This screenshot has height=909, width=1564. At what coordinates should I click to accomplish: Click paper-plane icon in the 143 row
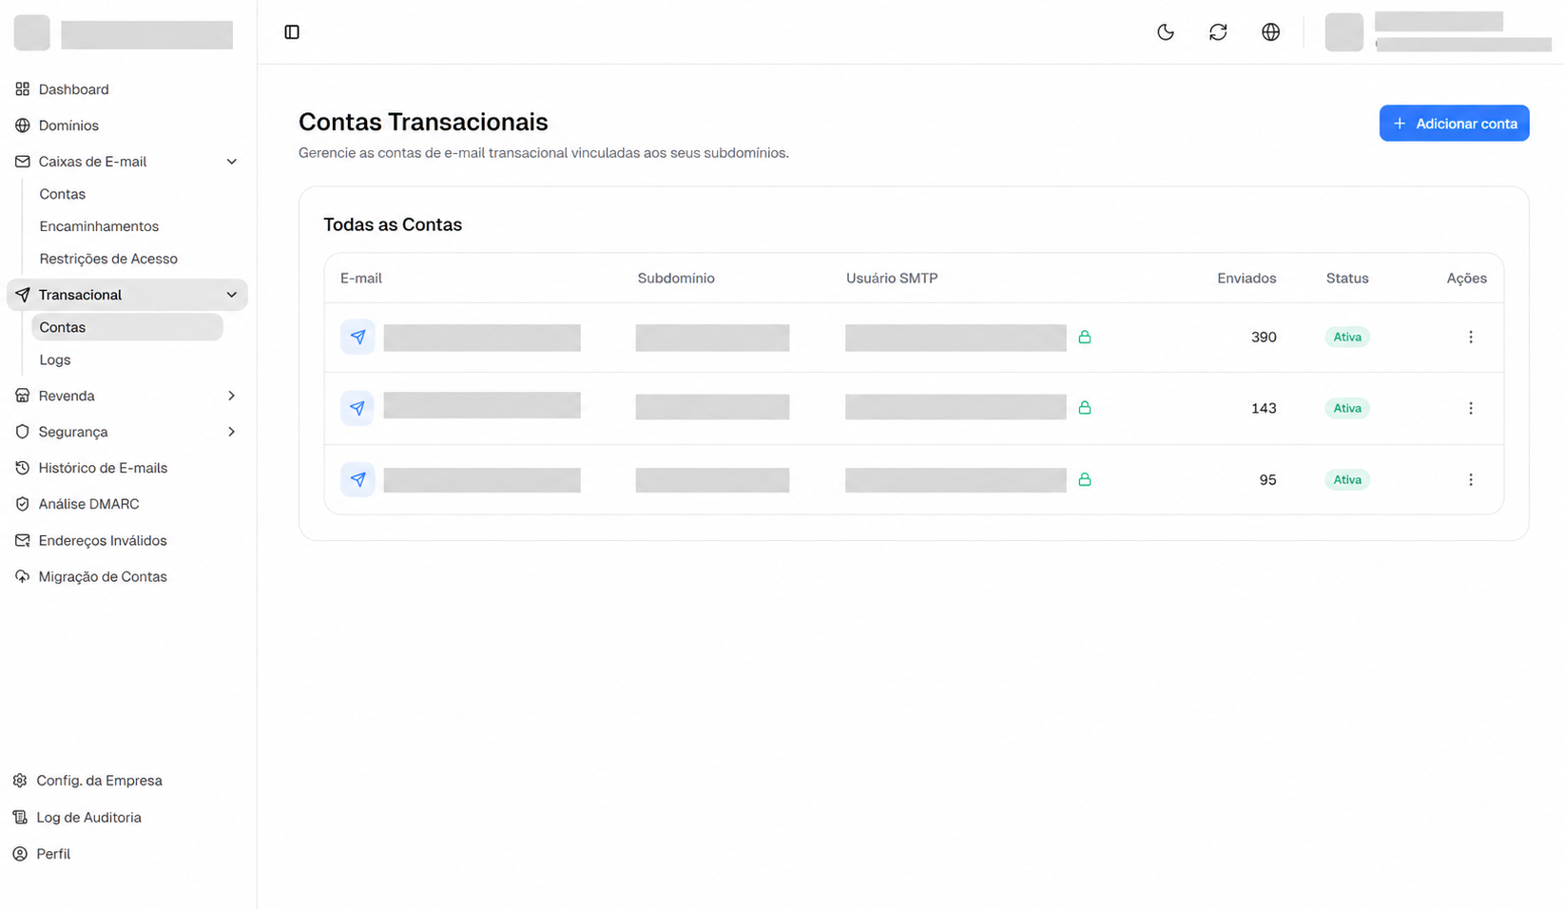[357, 408]
